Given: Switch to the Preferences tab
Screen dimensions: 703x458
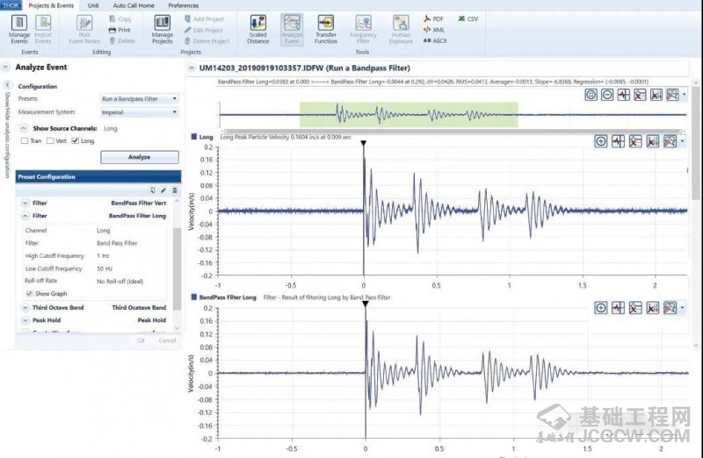Looking at the screenshot, I should [183, 5].
